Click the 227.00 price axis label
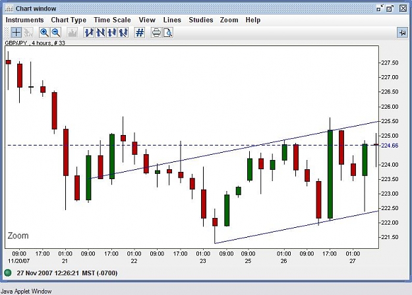The height and width of the screenshot is (295, 412). click(390, 77)
